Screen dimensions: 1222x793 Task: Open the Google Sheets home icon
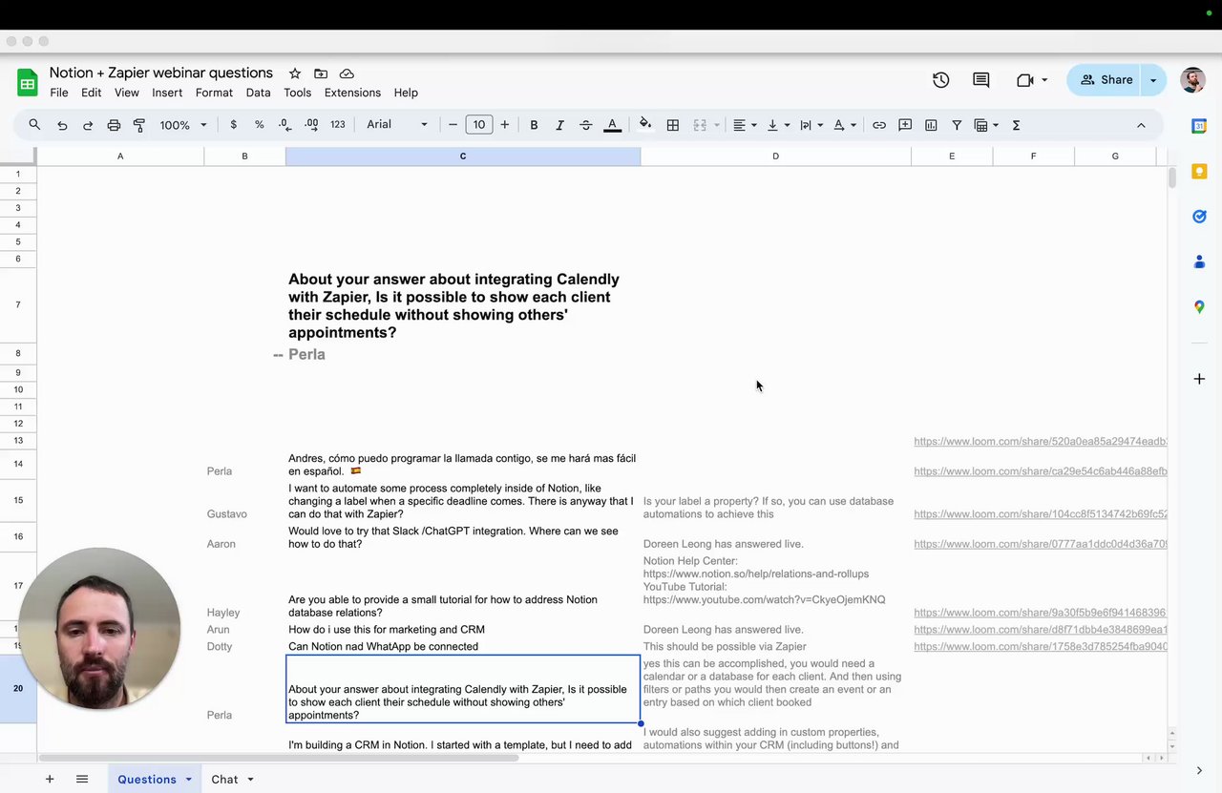point(28,83)
